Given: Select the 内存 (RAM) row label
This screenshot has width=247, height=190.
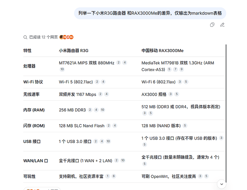Looking at the screenshot, I should [x=34, y=110].
